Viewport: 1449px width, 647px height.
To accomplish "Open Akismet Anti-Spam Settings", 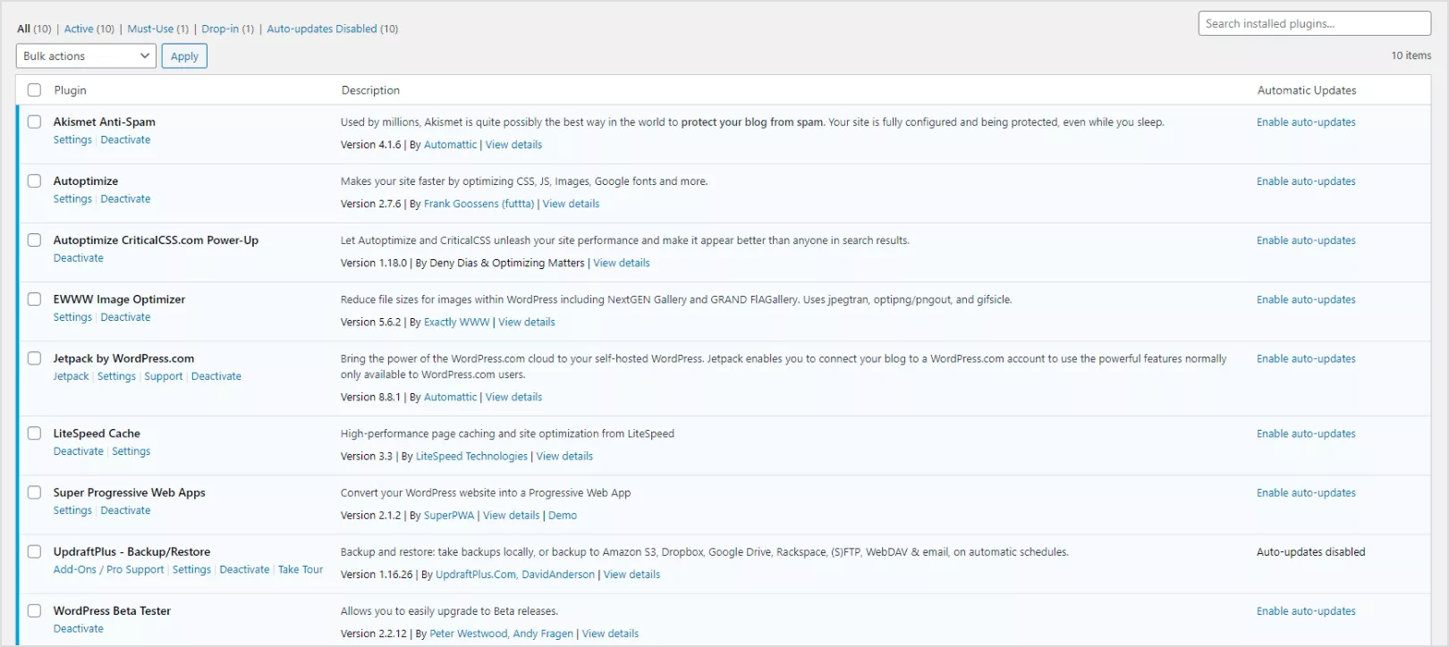I will (72, 140).
